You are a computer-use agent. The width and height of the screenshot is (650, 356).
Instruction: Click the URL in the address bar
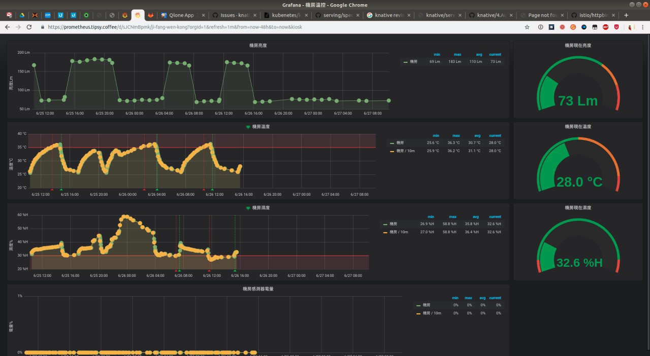pyautogui.click(x=174, y=27)
